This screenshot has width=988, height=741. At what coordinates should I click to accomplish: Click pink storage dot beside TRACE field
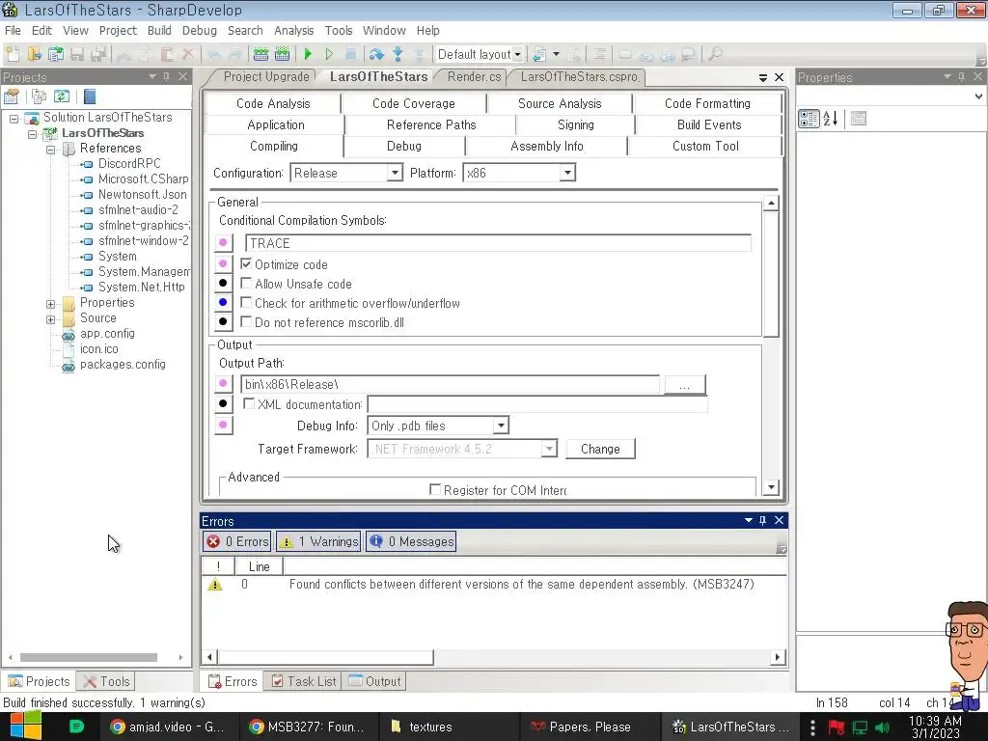pos(223,242)
